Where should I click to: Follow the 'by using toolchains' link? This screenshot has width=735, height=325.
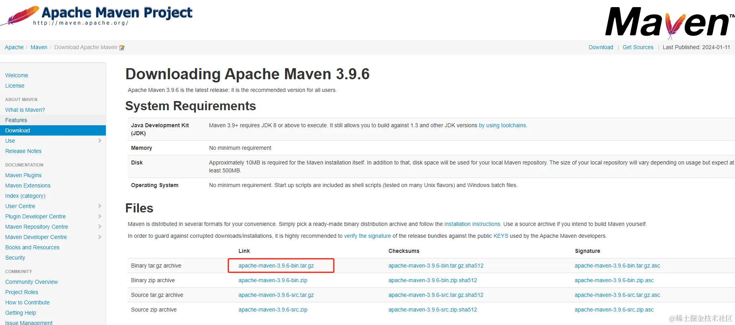coord(503,125)
